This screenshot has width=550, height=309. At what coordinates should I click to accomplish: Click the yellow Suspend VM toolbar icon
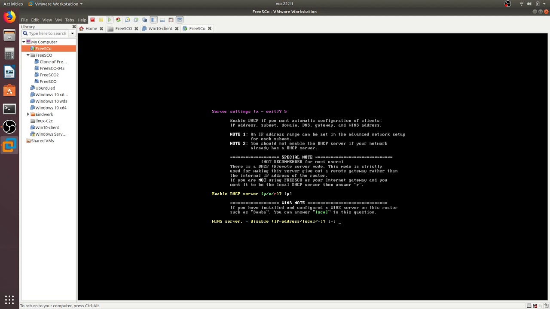point(101,20)
